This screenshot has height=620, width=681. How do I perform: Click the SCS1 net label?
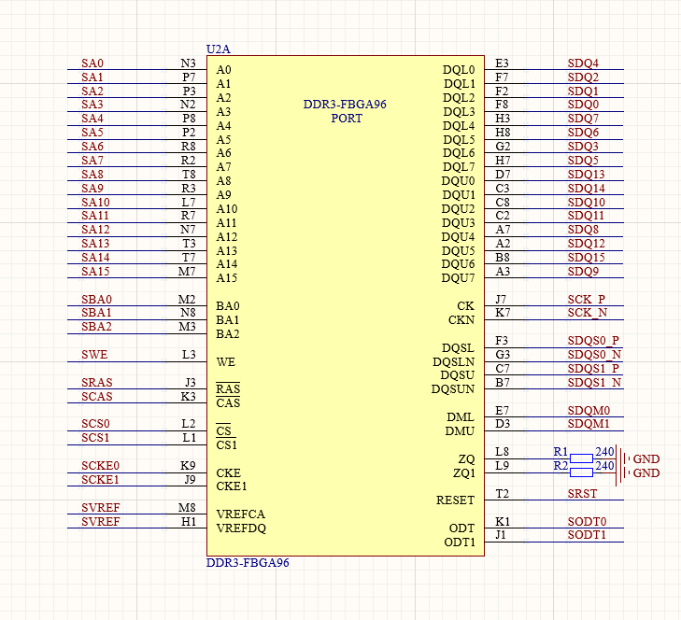[x=95, y=438]
